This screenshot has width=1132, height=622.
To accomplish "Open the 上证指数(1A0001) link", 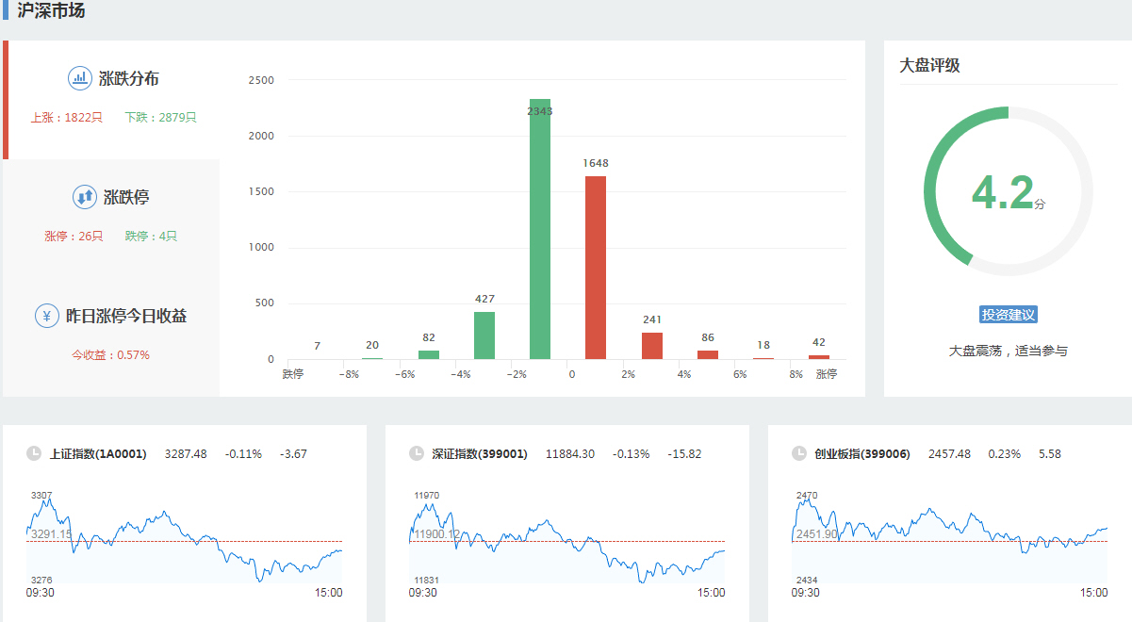I will pos(98,454).
